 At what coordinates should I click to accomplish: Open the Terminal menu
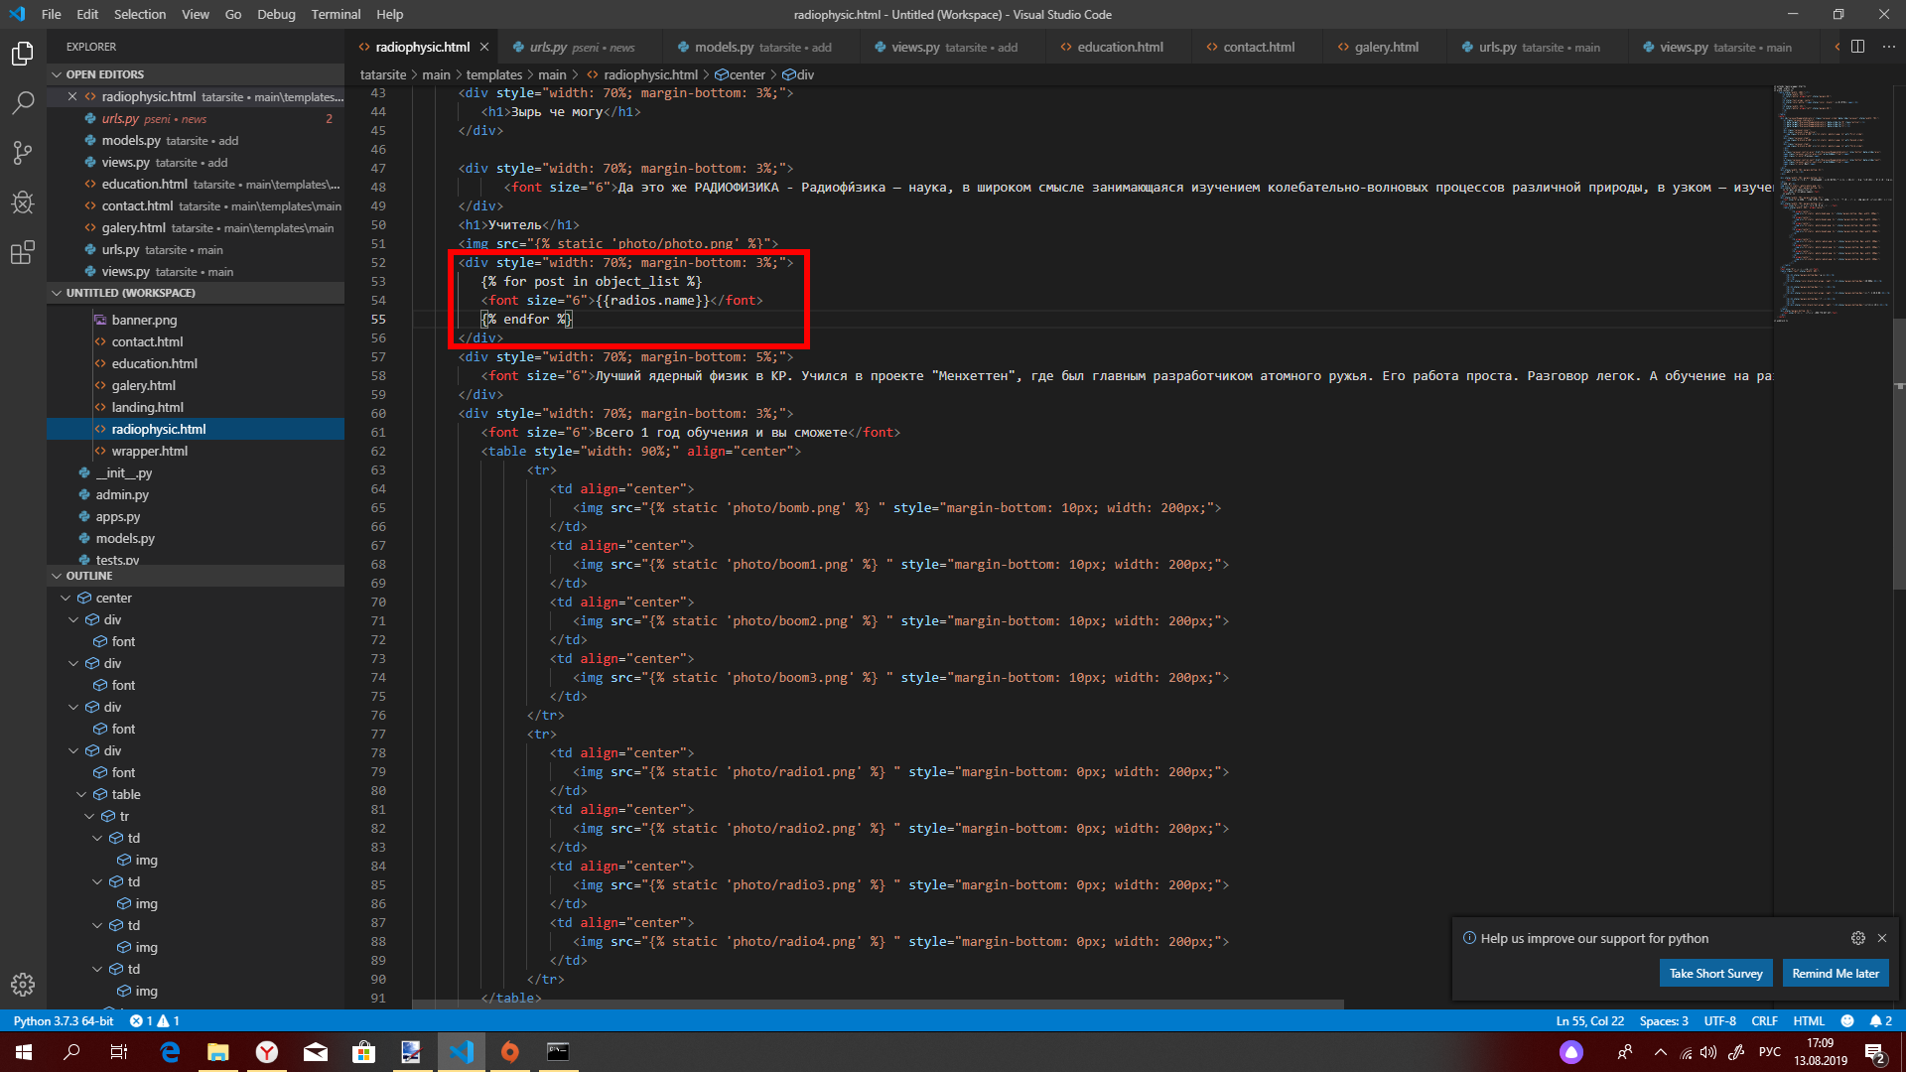click(336, 14)
